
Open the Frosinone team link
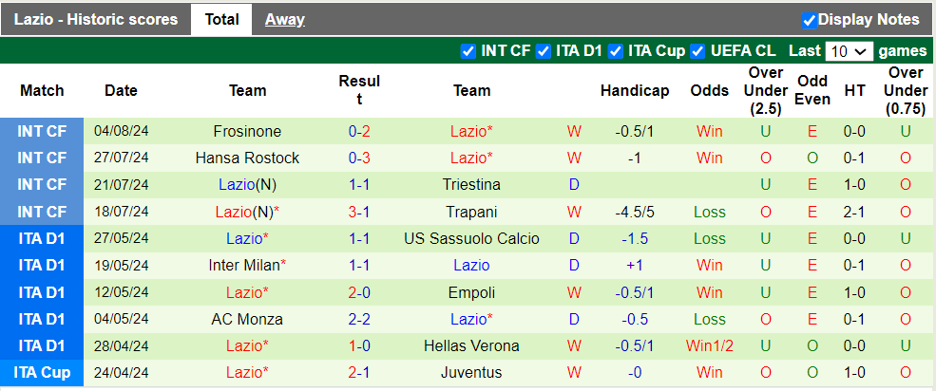coord(247,132)
